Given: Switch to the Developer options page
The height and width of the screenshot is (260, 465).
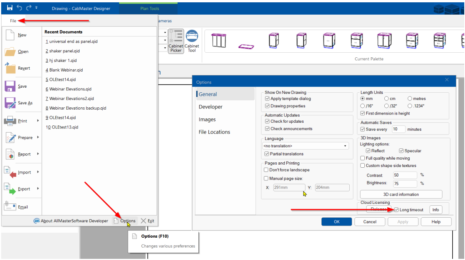Looking at the screenshot, I should coord(211,107).
